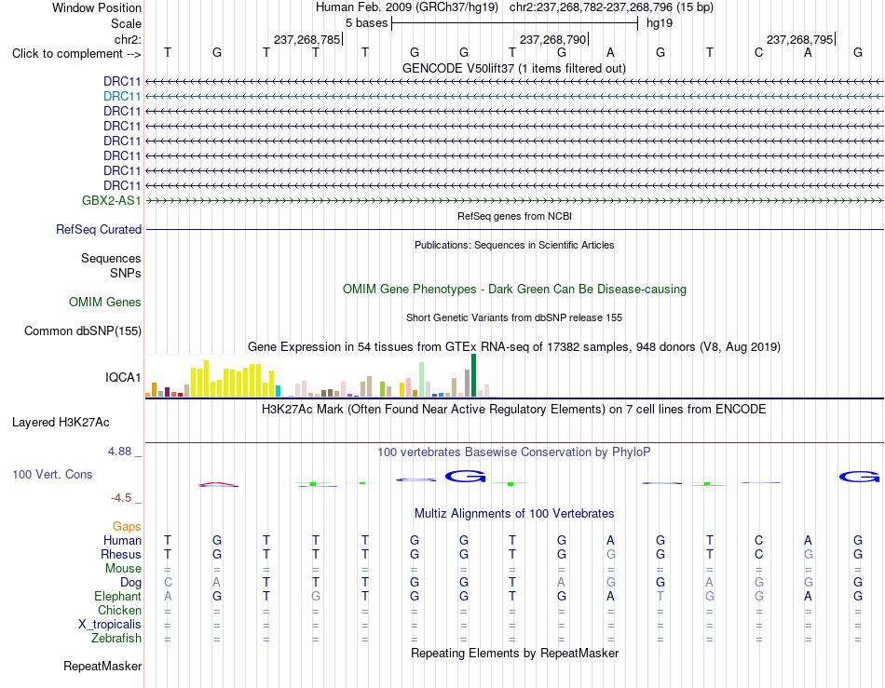Image resolution: width=885 pixels, height=688 pixels.
Task: Open the 'OMIM Genes' track label
Action: click(104, 303)
